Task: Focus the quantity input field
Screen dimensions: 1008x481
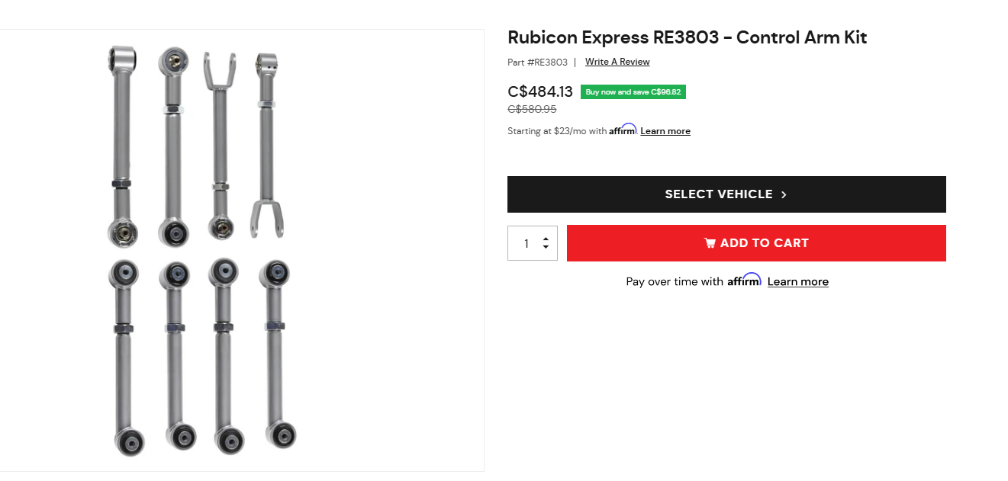Action: click(x=526, y=243)
